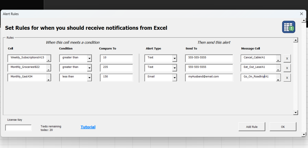Click the License Key input field
Image resolution: width=308 pixels, height=148 pixels.
point(18,128)
